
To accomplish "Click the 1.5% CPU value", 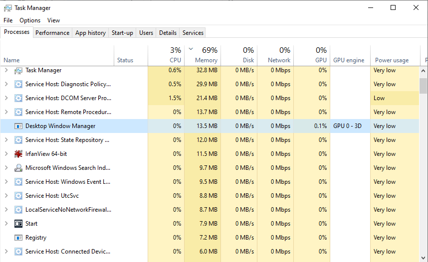I will (x=175, y=98).
